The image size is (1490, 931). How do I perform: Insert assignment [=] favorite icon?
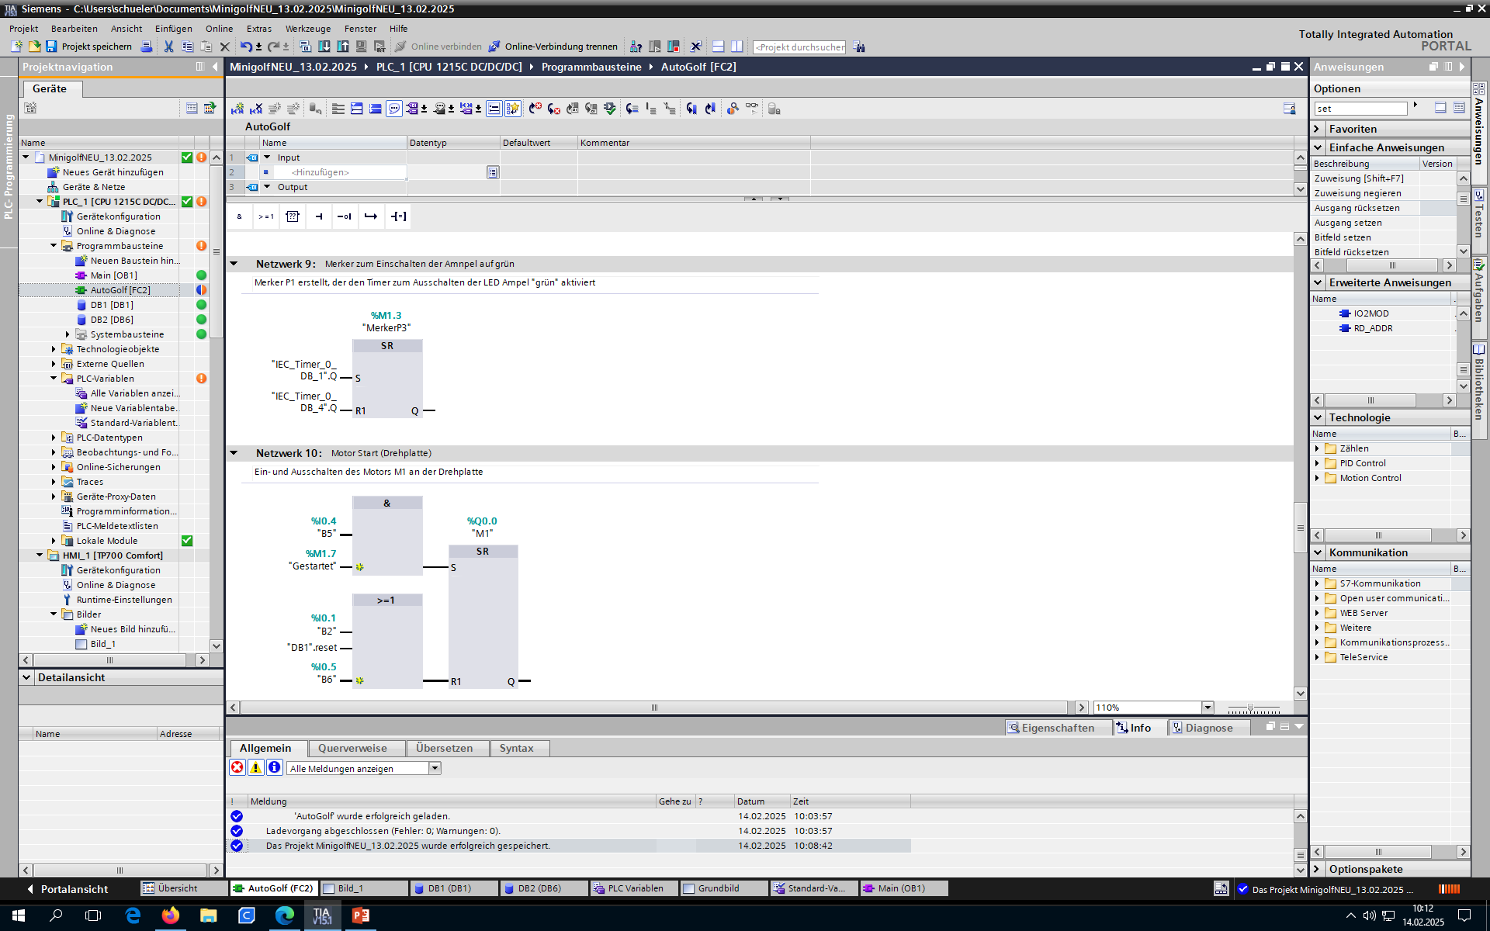coord(398,216)
